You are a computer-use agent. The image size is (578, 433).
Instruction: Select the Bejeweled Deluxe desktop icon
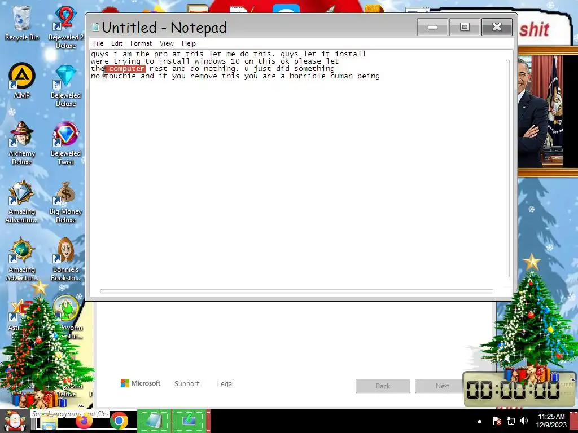coord(65,86)
